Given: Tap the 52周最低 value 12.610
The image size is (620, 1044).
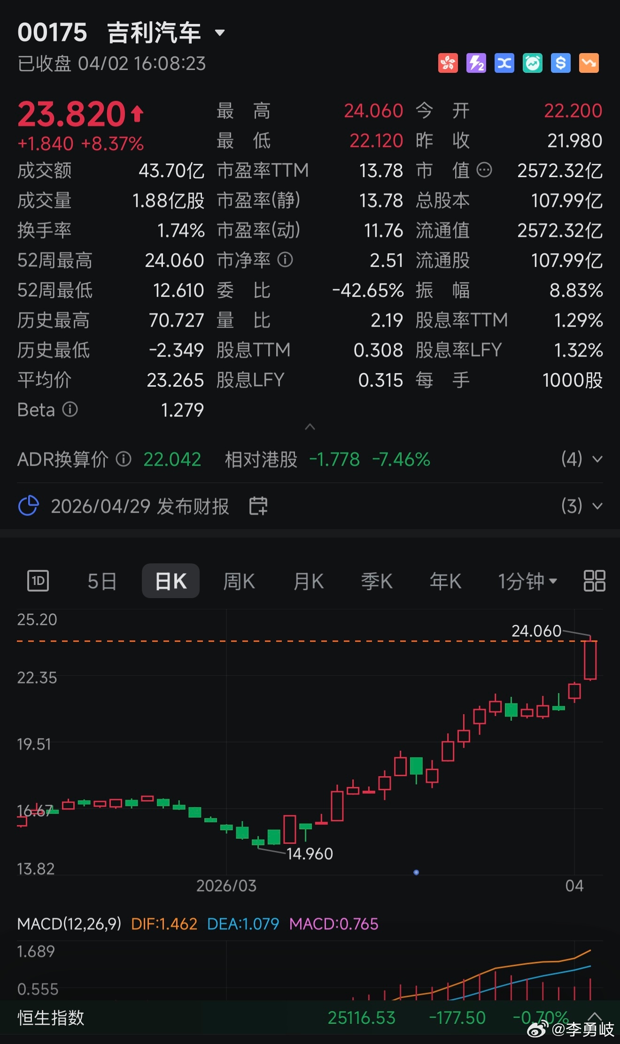Looking at the screenshot, I should 178,290.
